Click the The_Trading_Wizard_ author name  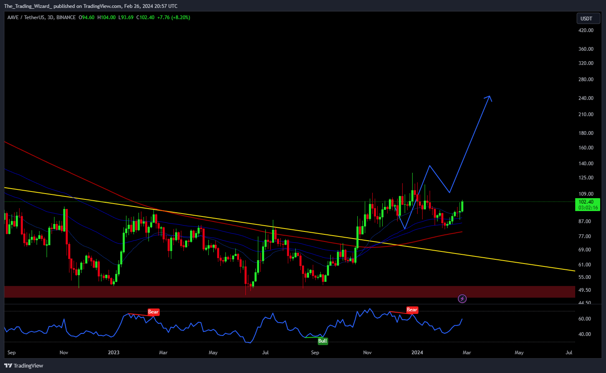coord(28,6)
